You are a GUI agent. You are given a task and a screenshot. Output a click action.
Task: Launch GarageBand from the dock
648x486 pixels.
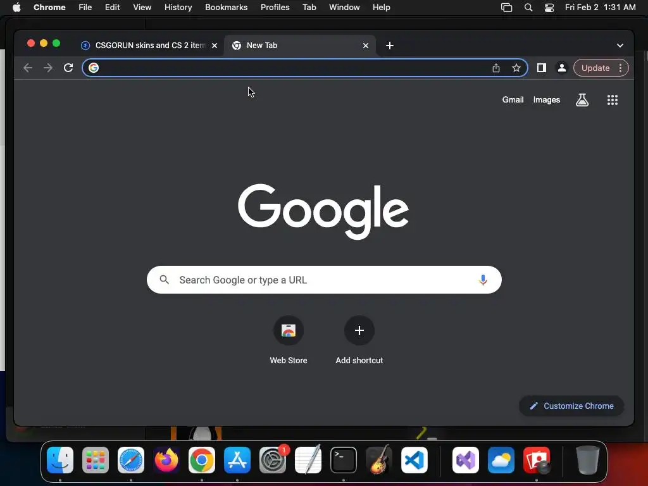tap(379, 460)
